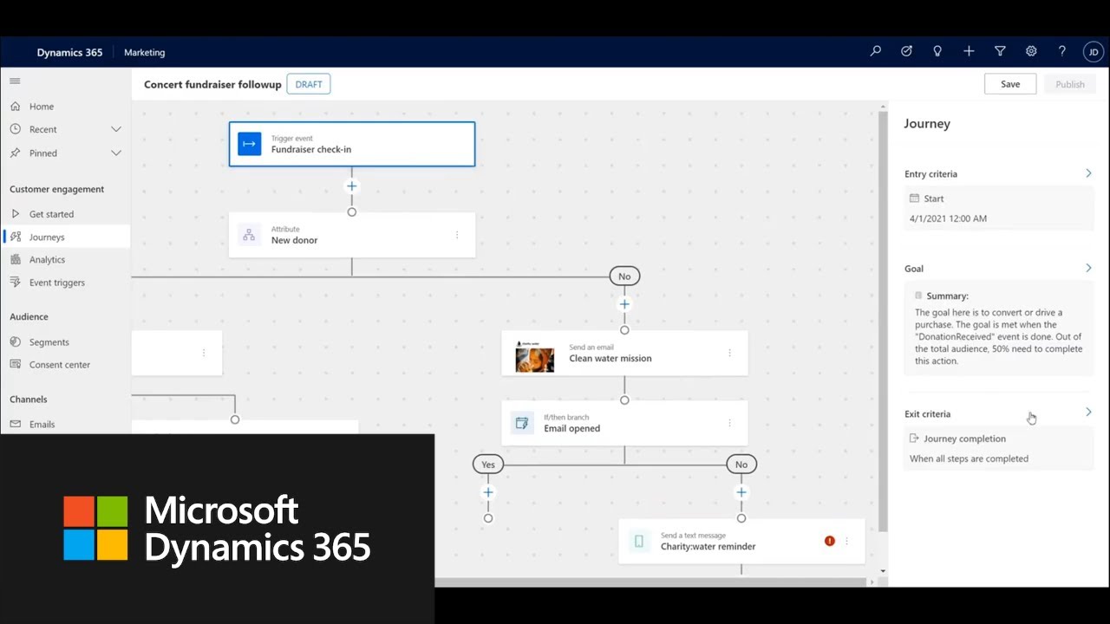Click the canvas vertical scrollbar

(883, 322)
